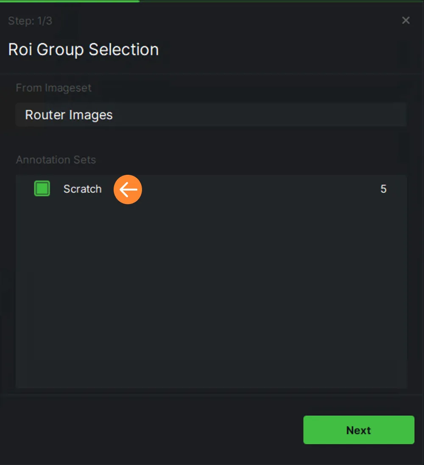Focus the imageset name input box
Screen dimensions: 424x465
pos(211,115)
